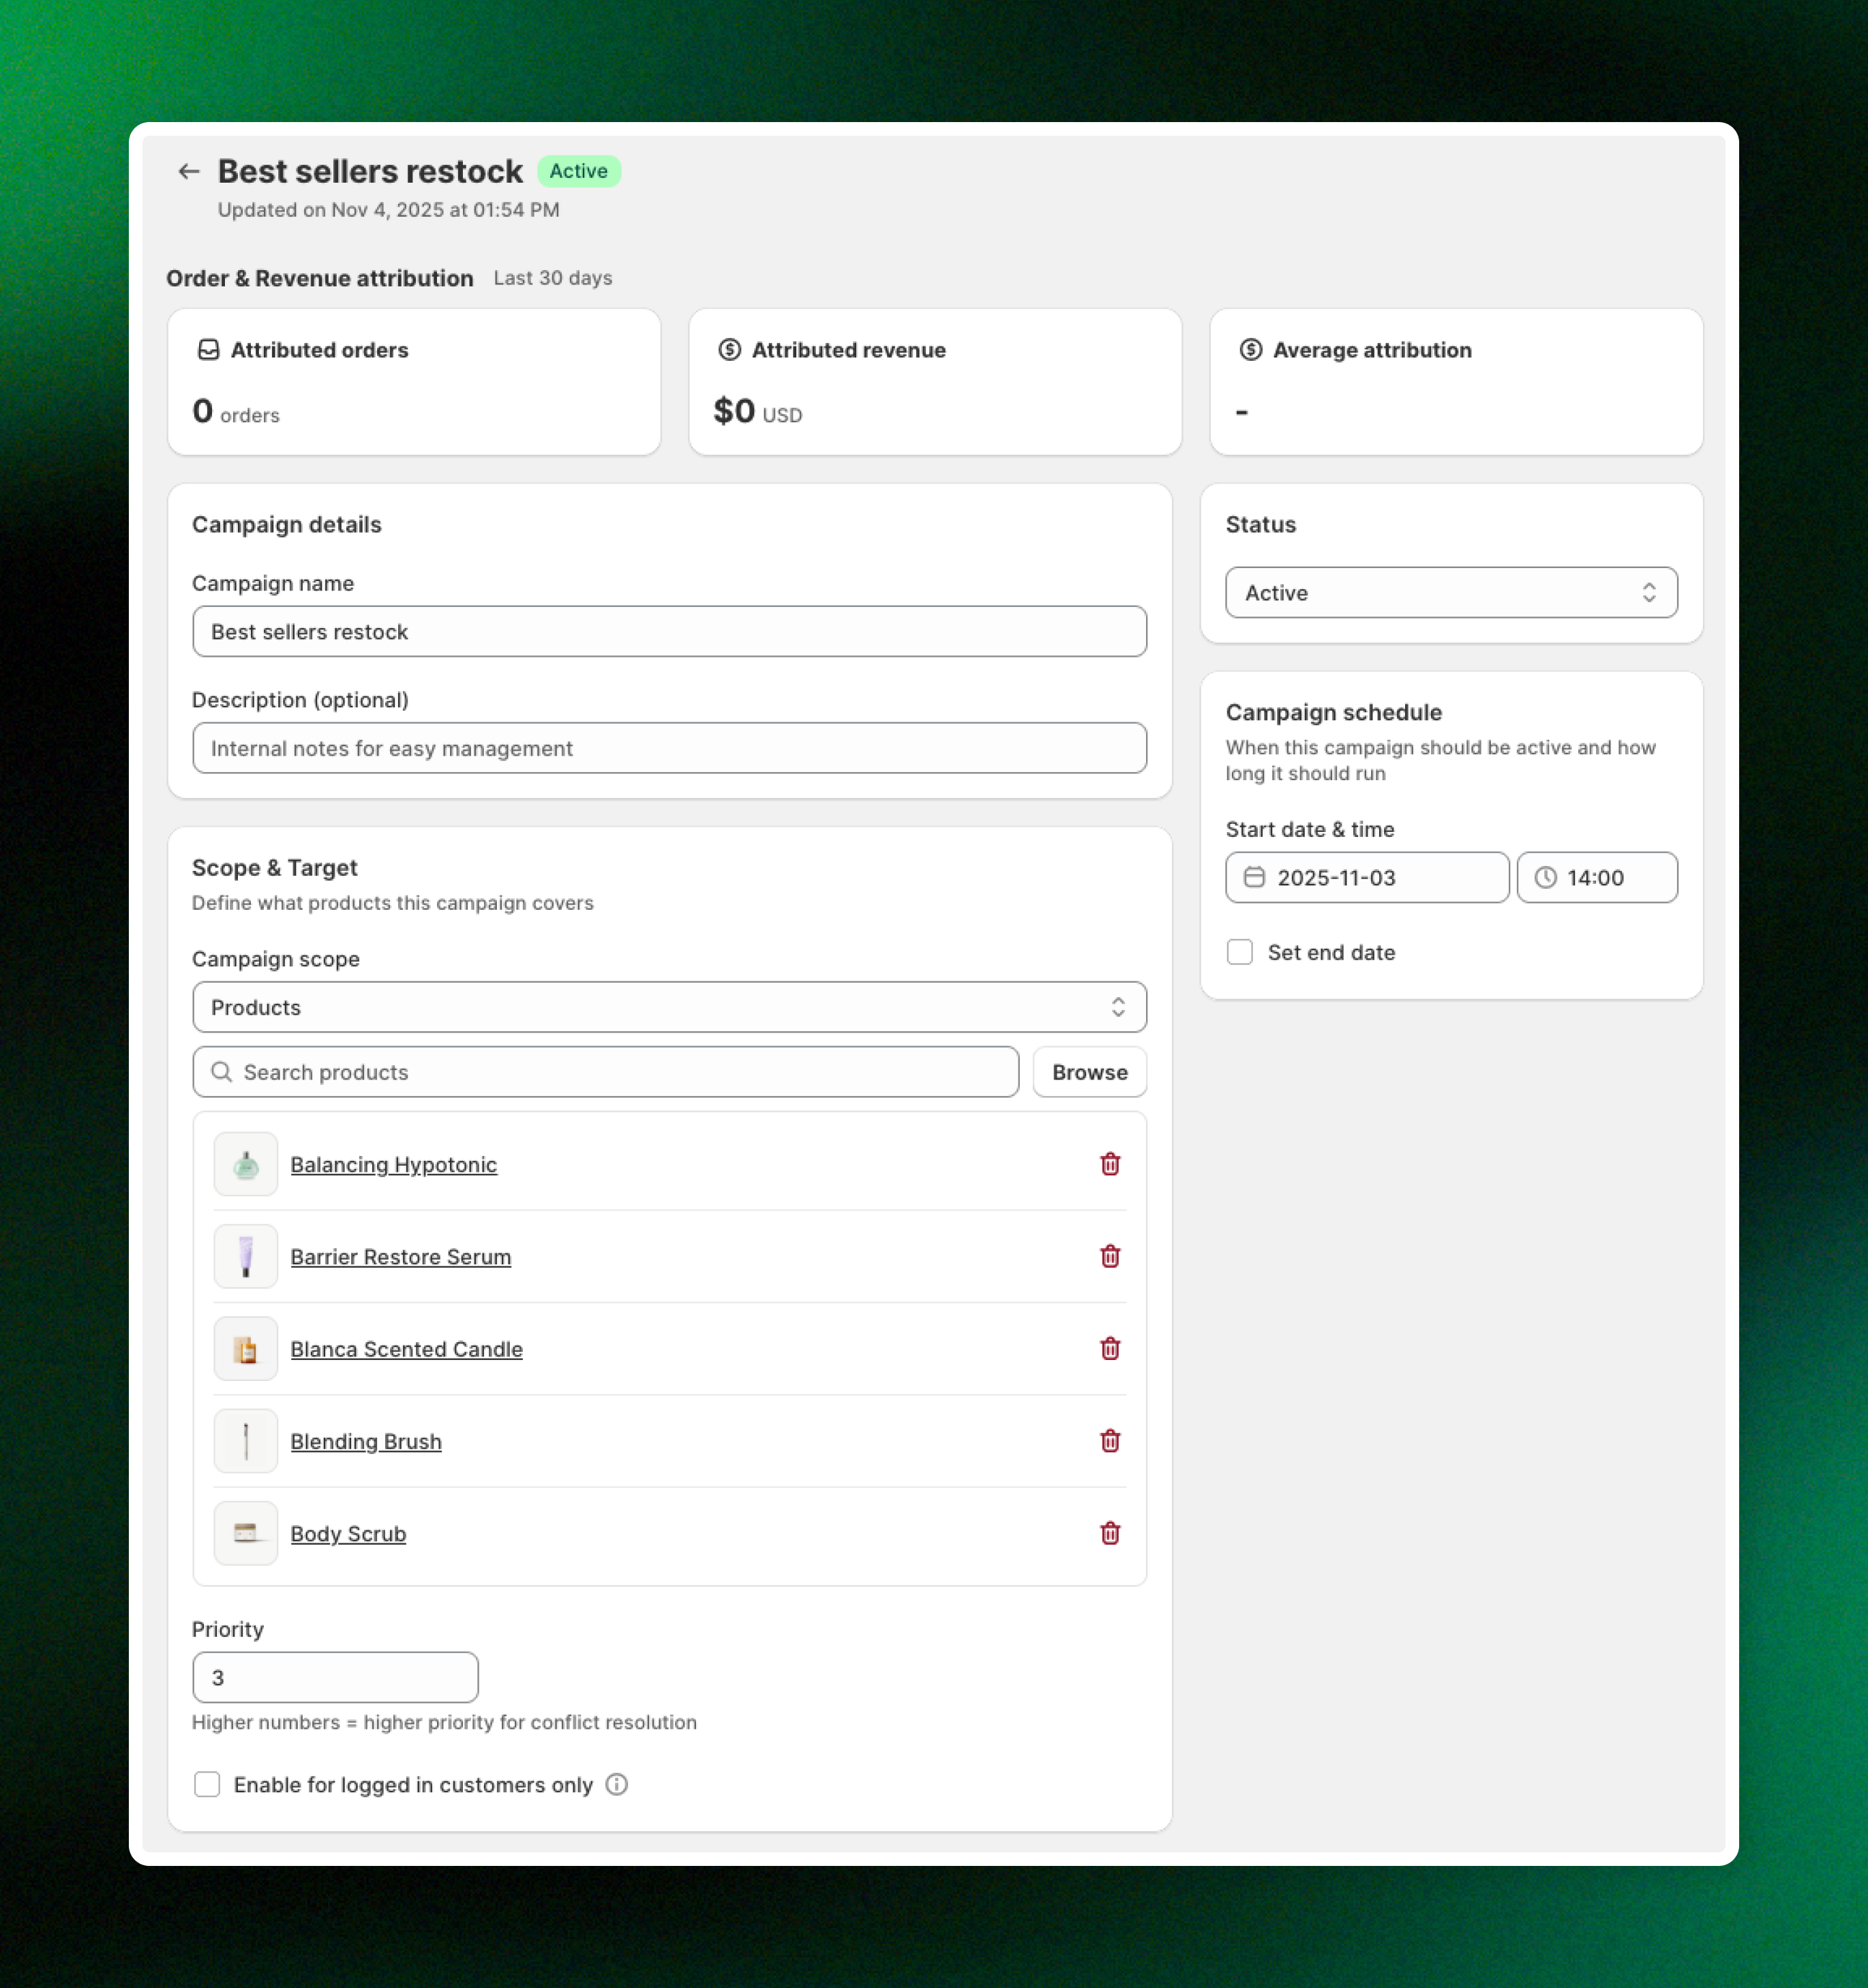Click the $0 USD revenue value

pos(757,411)
